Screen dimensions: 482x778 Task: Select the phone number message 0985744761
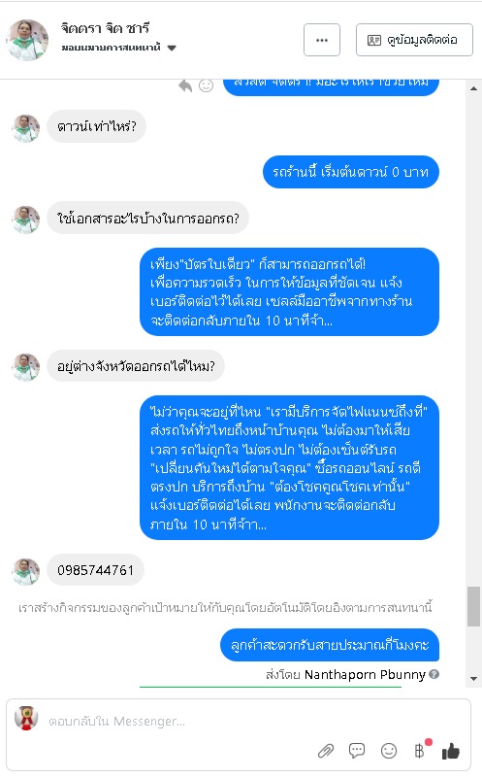pyautogui.click(x=96, y=570)
